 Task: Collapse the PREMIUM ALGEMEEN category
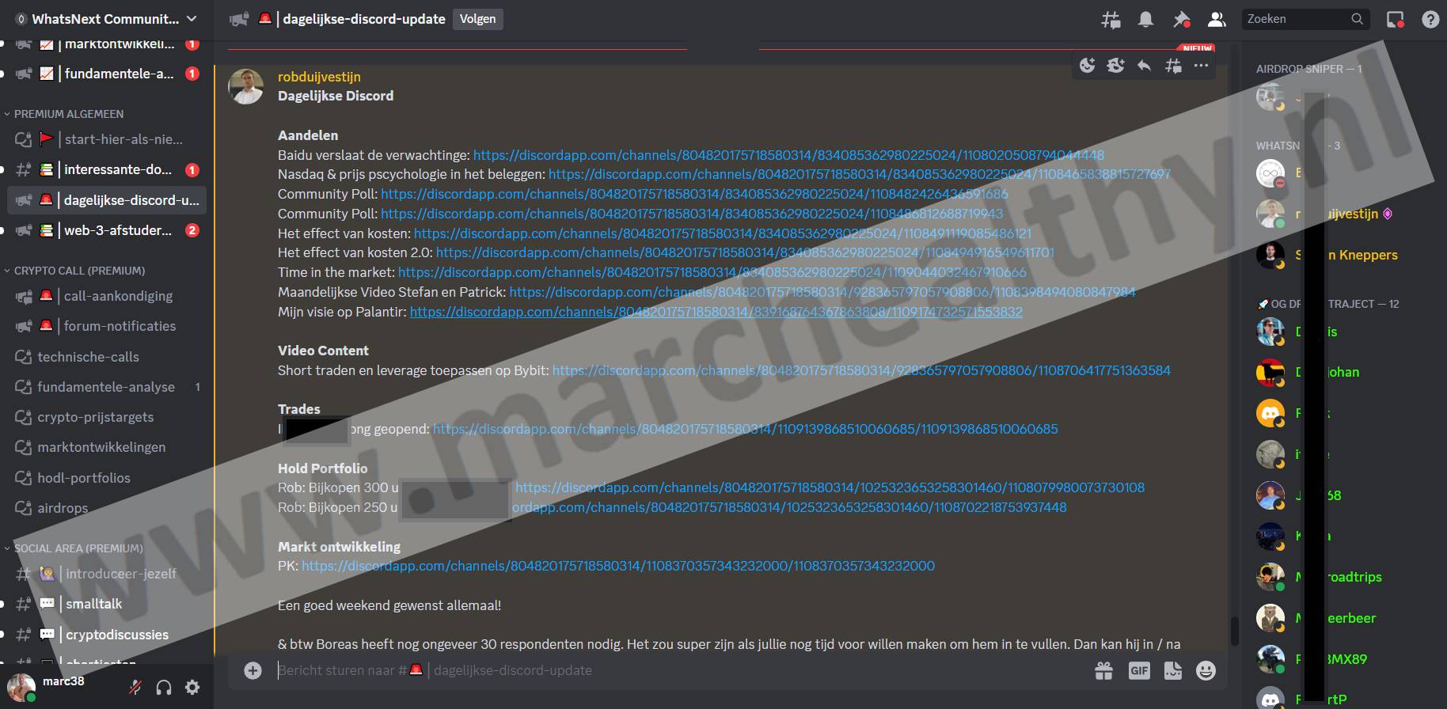[x=69, y=114]
